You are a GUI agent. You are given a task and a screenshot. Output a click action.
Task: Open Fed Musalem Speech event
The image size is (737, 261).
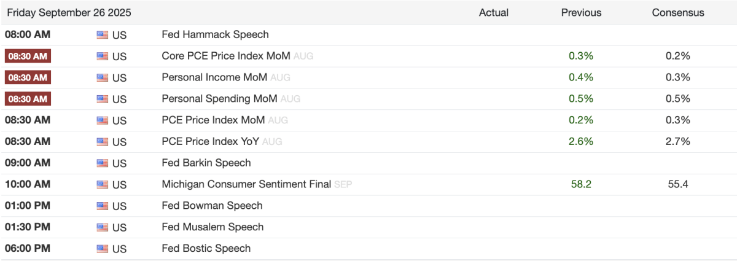point(213,227)
